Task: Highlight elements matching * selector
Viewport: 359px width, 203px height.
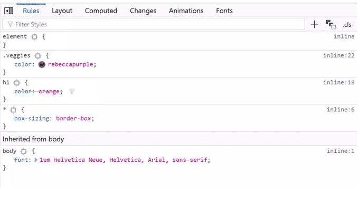Action: pyautogui.click(x=13, y=110)
